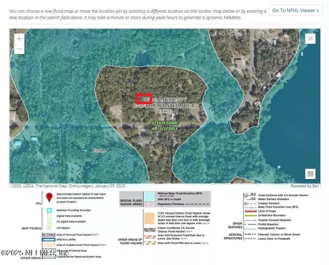Open the map layers list menu icon
Screen dimensions: 329x265
click(310, 38)
